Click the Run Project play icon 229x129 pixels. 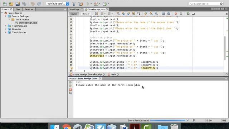click(88, 4)
